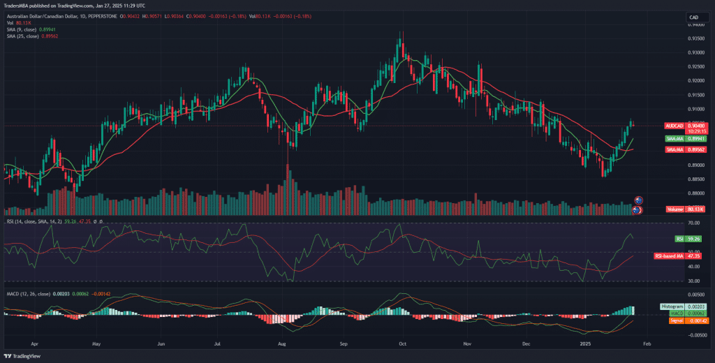The height and width of the screenshot is (363, 715).
Task: Click the lower overlapping flag event icon
Action: [637, 209]
